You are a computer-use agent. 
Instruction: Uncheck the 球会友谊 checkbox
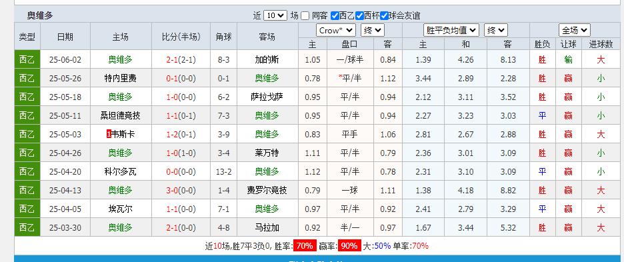pyautogui.click(x=384, y=16)
